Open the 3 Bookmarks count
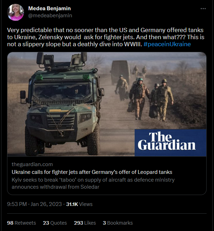Viewport: 214px width, 231px height. [118, 223]
